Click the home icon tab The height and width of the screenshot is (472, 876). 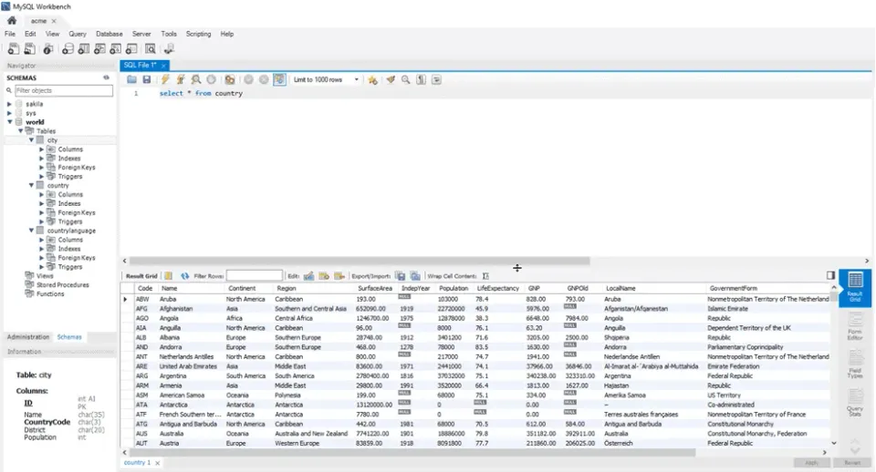point(12,21)
